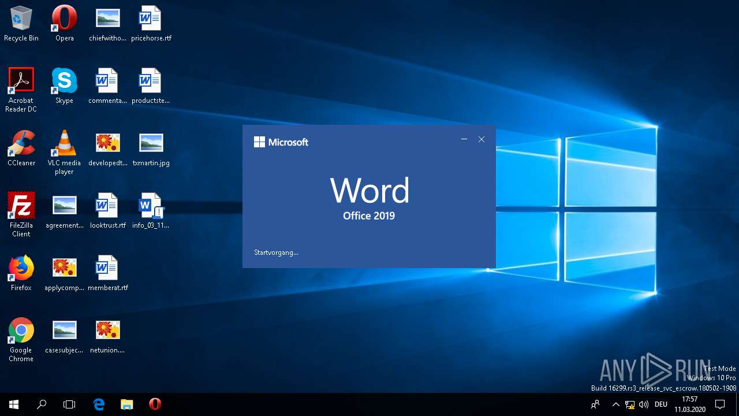The height and width of the screenshot is (416, 739).
Task: Select the txmartin.jpg image file
Action: [151, 148]
